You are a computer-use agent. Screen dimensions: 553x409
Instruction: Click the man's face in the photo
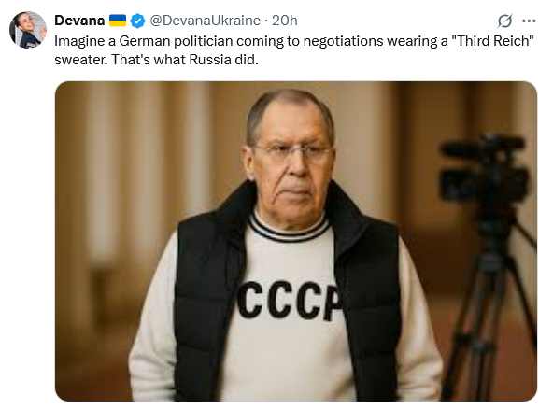coord(291,167)
